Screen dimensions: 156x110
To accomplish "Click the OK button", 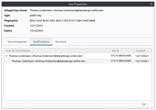I will 144,104.
